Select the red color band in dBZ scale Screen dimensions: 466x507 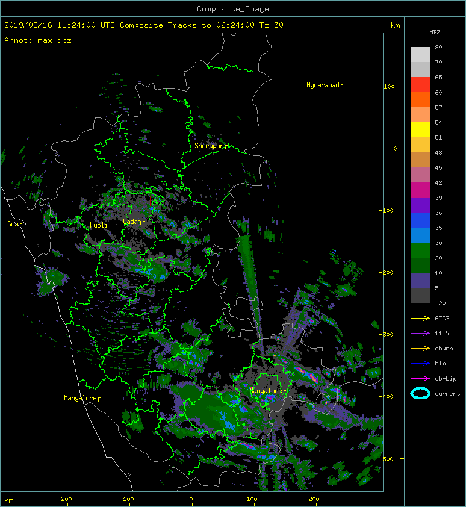[x=420, y=85]
